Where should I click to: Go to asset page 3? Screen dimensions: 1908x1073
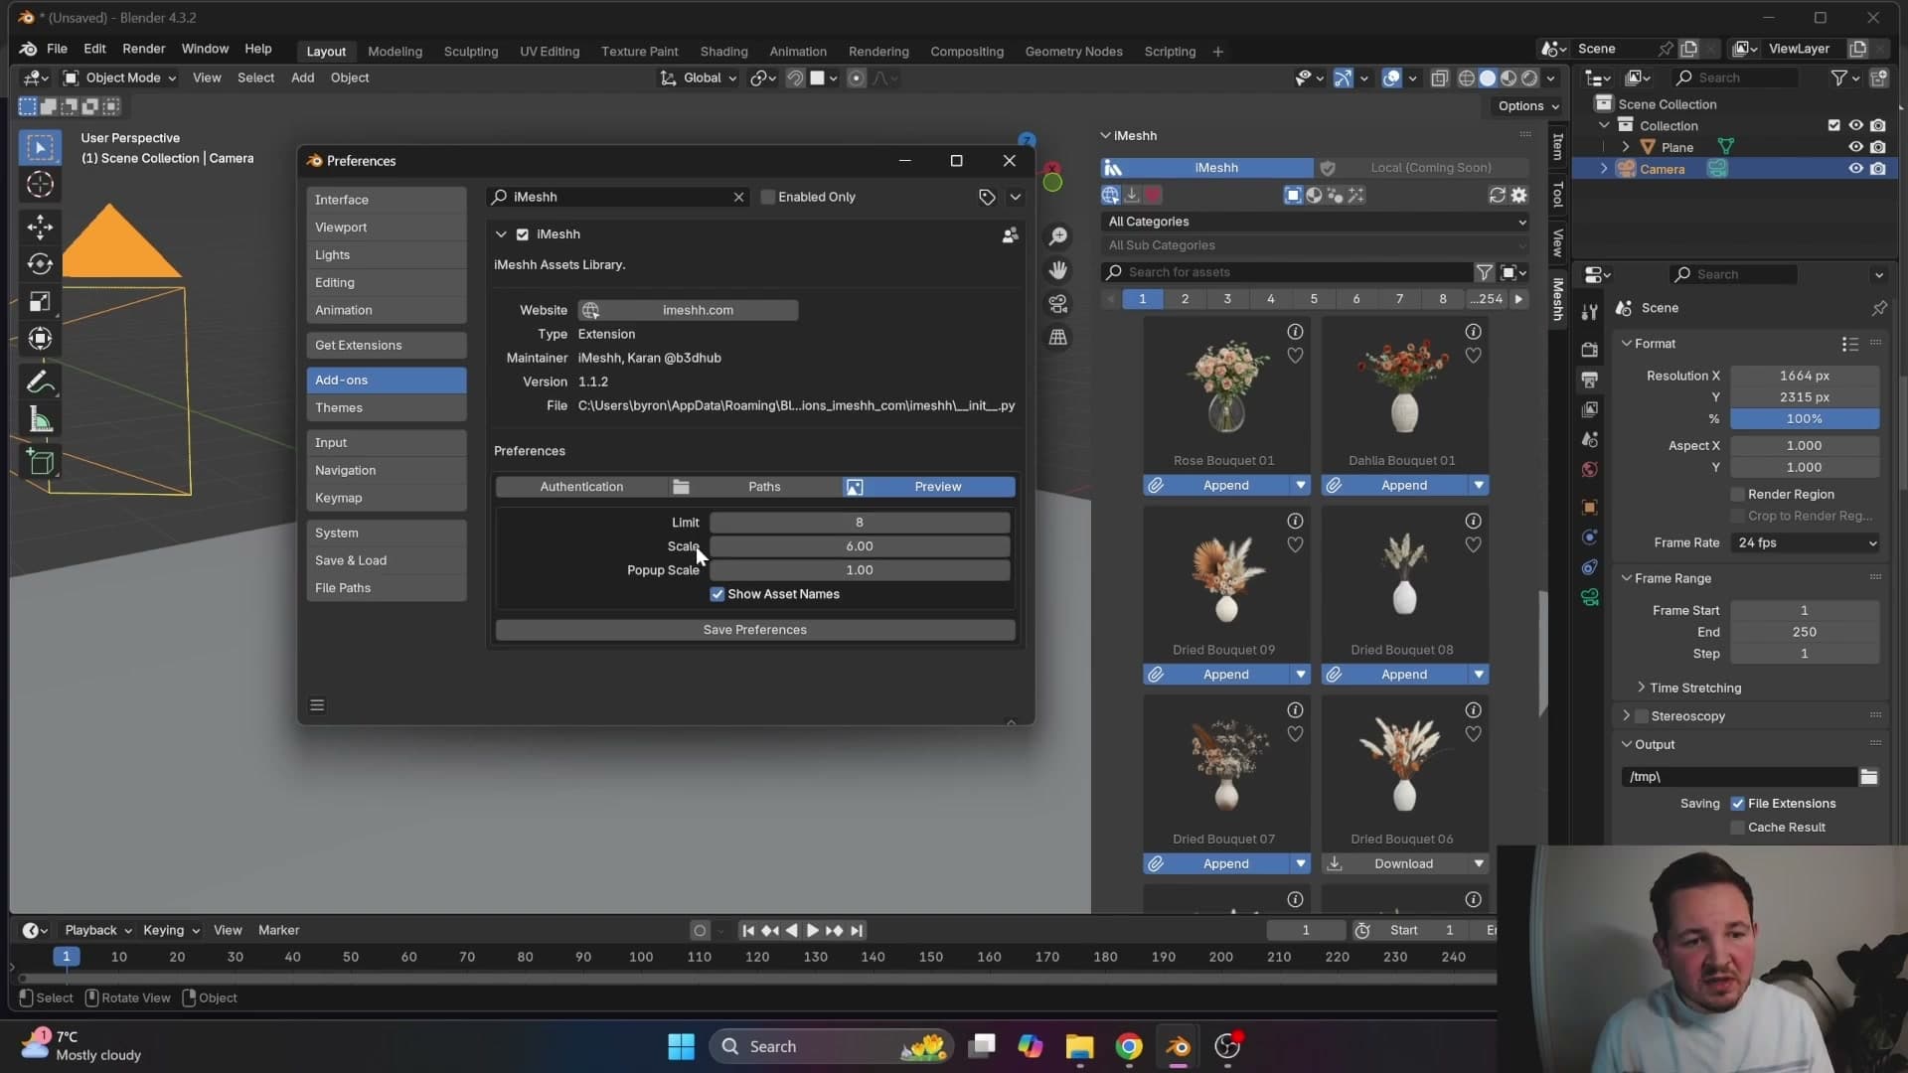click(1227, 299)
